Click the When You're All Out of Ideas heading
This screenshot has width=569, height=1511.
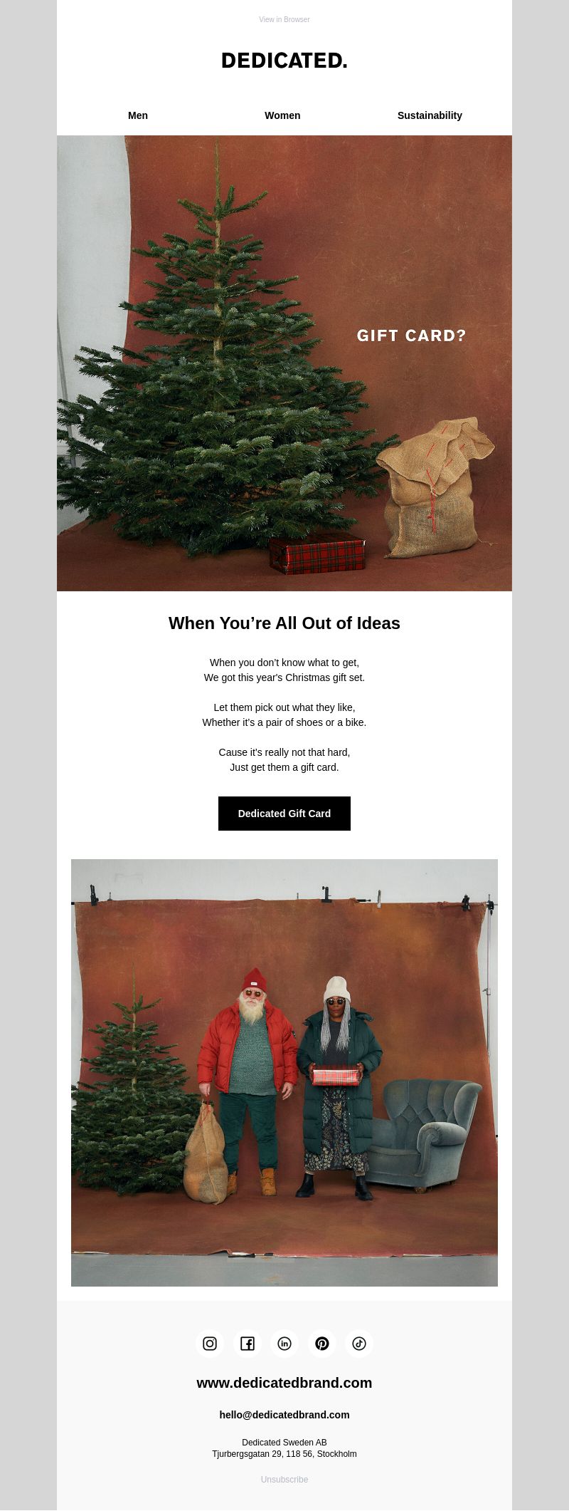point(284,623)
